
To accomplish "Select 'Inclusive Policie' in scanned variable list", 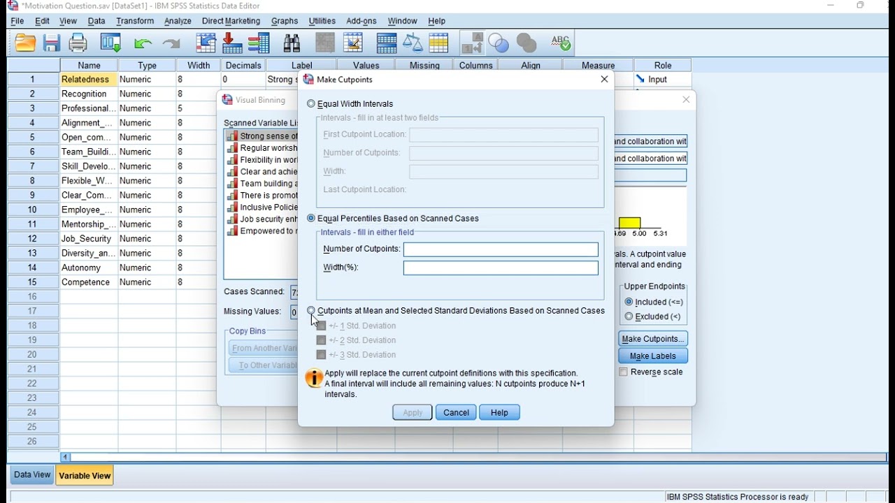I will click(x=262, y=207).
